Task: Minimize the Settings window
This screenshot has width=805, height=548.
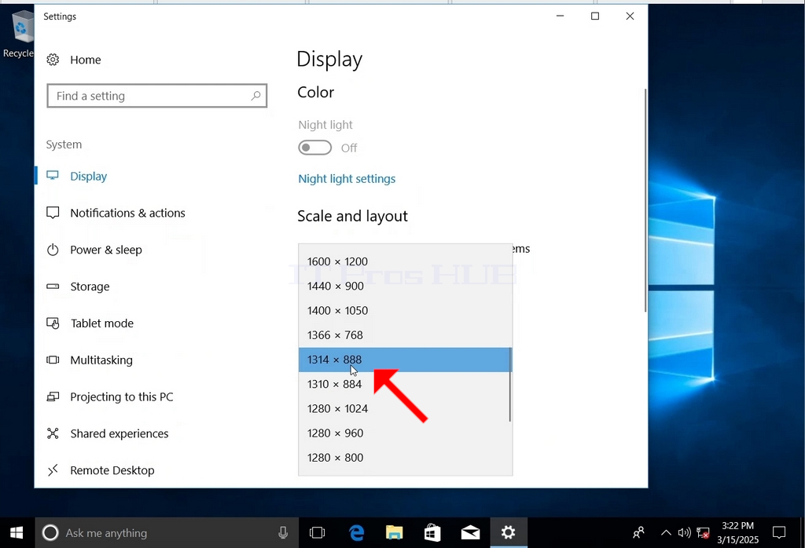Action: [560, 16]
